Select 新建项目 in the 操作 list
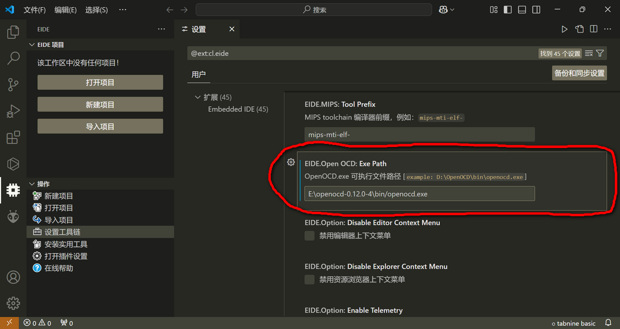This screenshot has width=620, height=329. click(100, 196)
